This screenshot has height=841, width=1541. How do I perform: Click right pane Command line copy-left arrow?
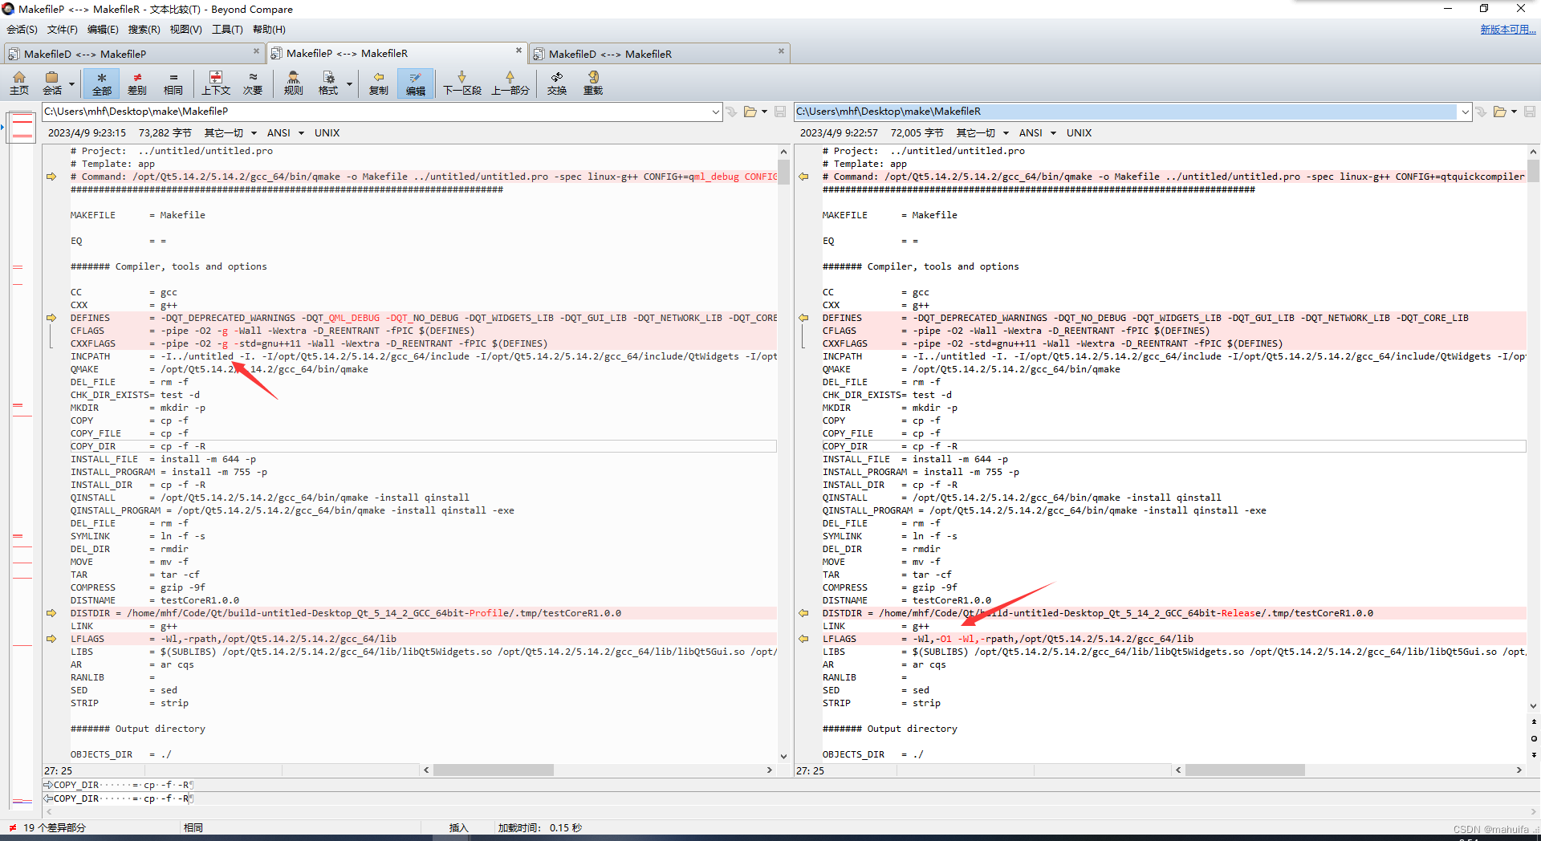[803, 177]
